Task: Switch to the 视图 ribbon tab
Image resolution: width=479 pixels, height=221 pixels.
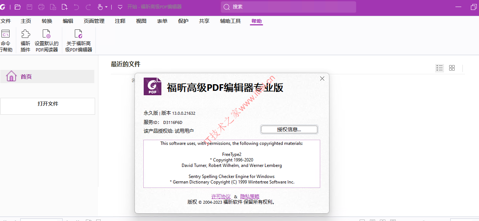Action: click(141, 21)
